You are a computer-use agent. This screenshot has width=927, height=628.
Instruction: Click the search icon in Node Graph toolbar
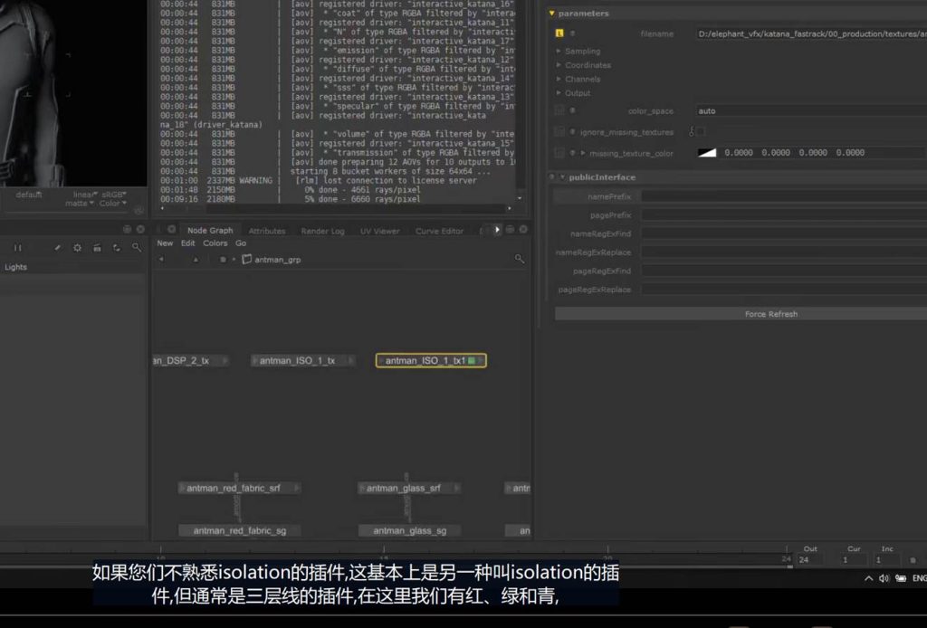click(520, 259)
